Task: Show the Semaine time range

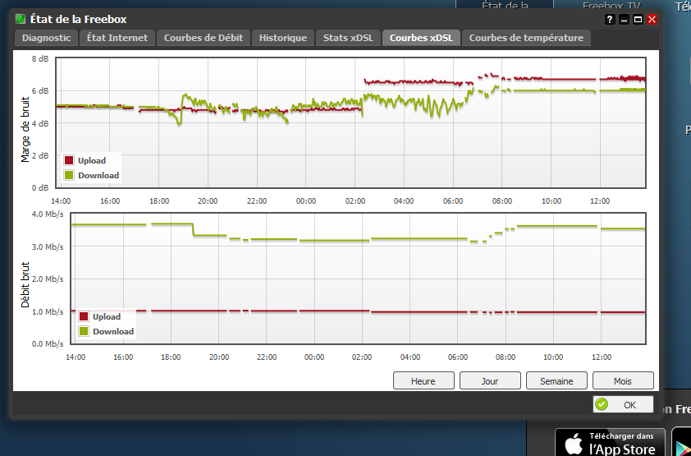Action: [x=556, y=380]
